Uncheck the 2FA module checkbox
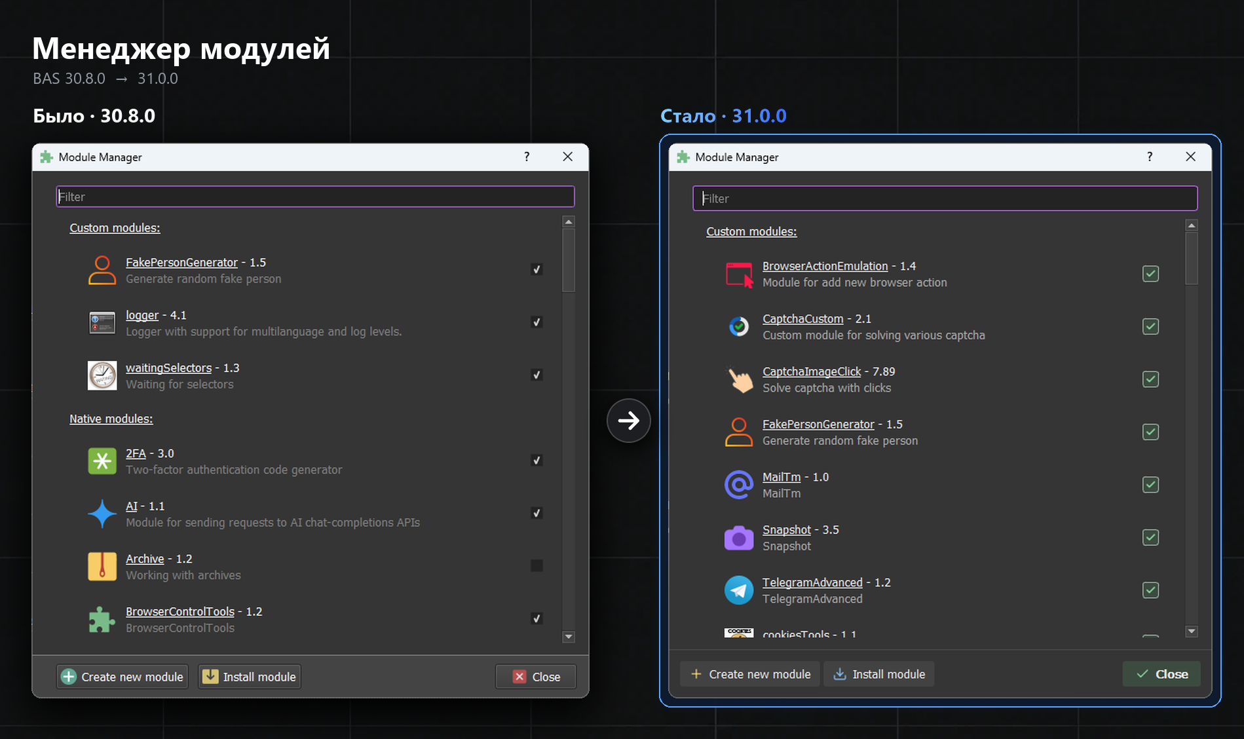The width and height of the screenshot is (1244, 739). [x=537, y=461]
